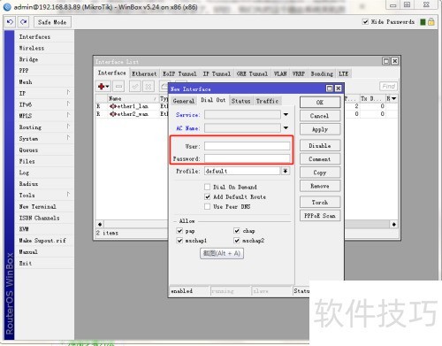The height and width of the screenshot is (346, 442).
Task: Click the User input field
Action: click(247, 146)
